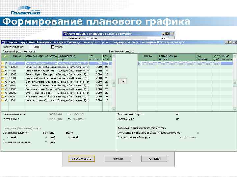This screenshot has height=177, width=237.
Task: Click the Сформировать button
Action: click(82, 159)
